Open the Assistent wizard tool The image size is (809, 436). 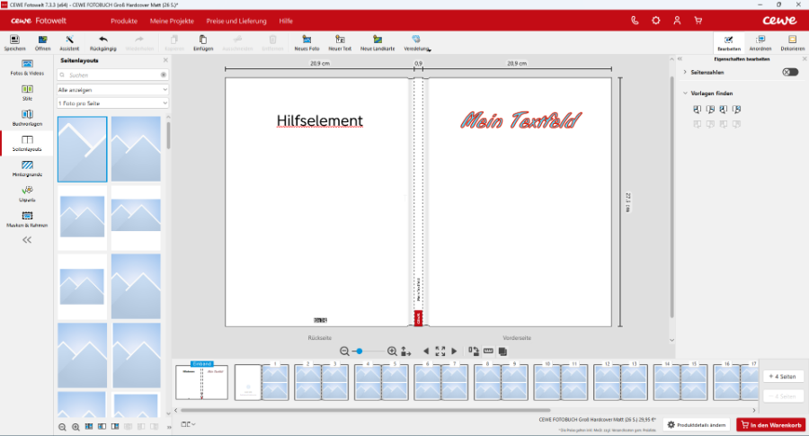point(69,40)
